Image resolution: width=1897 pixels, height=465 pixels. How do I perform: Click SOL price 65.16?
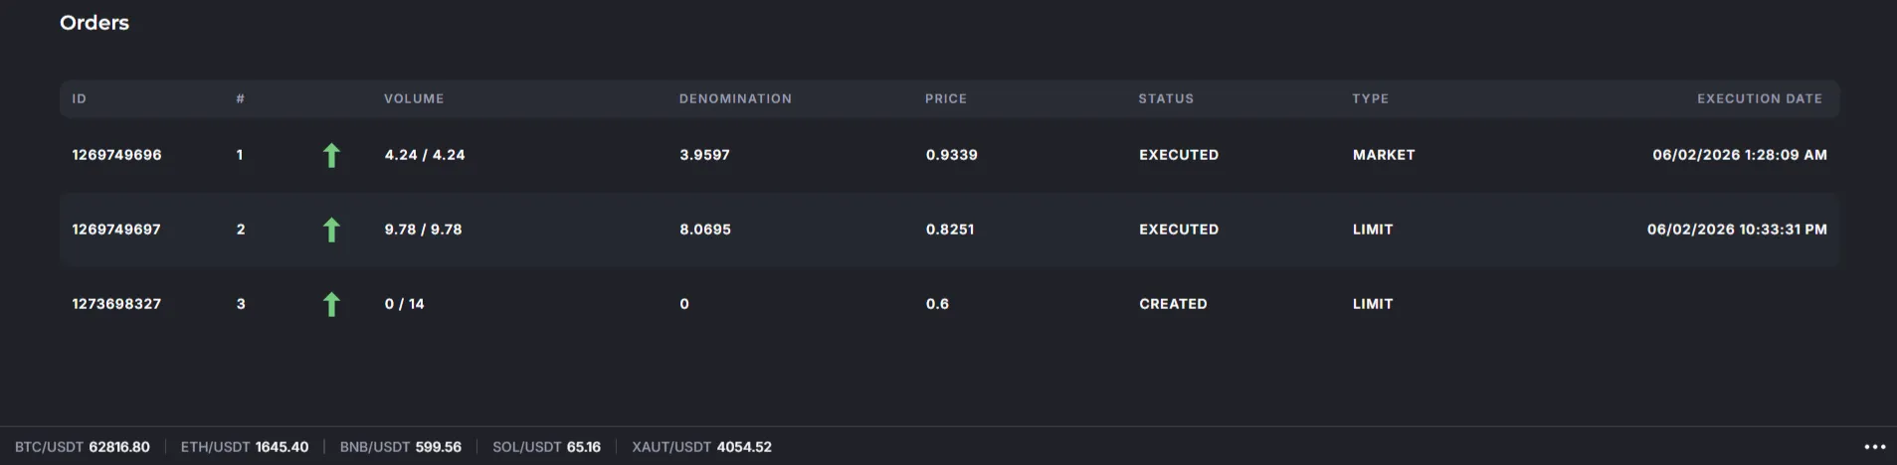pyautogui.click(x=584, y=447)
